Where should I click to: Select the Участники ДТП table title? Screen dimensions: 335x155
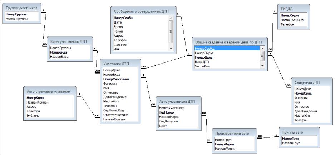pyautogui.click(x=116, y=64)
